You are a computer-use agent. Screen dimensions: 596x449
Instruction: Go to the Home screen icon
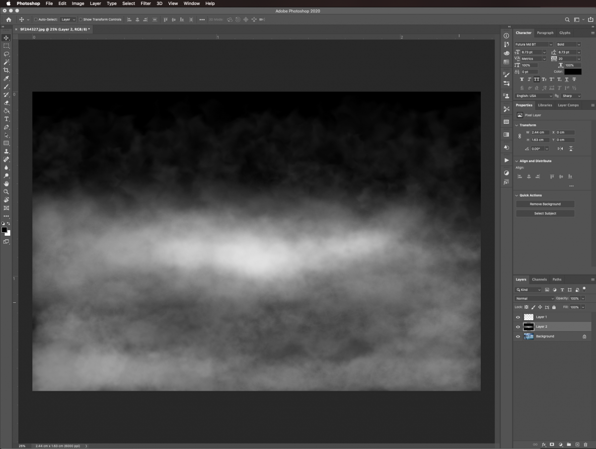pos(8,19)
